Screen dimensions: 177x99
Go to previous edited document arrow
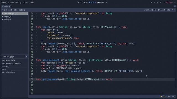click(x=173, y=10)
